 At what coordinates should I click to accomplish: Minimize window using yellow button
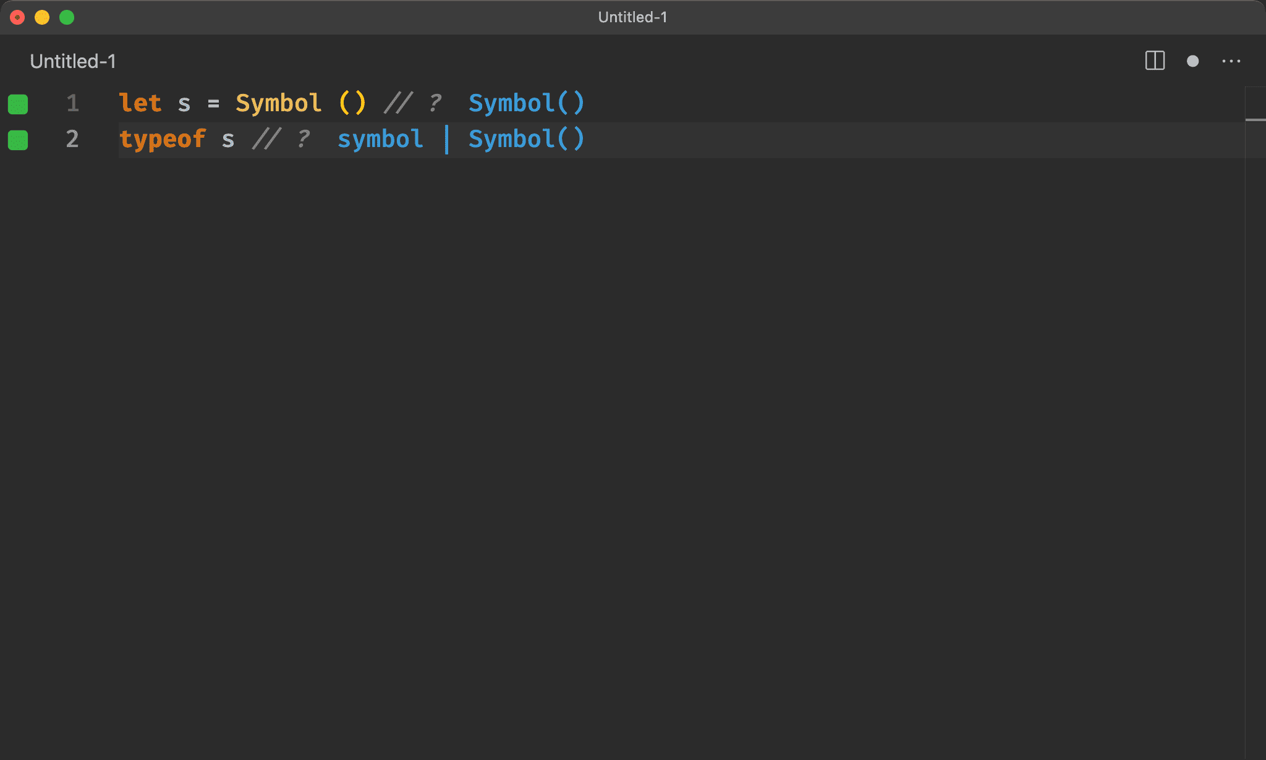pyautogui.click(x=42, y=17)
